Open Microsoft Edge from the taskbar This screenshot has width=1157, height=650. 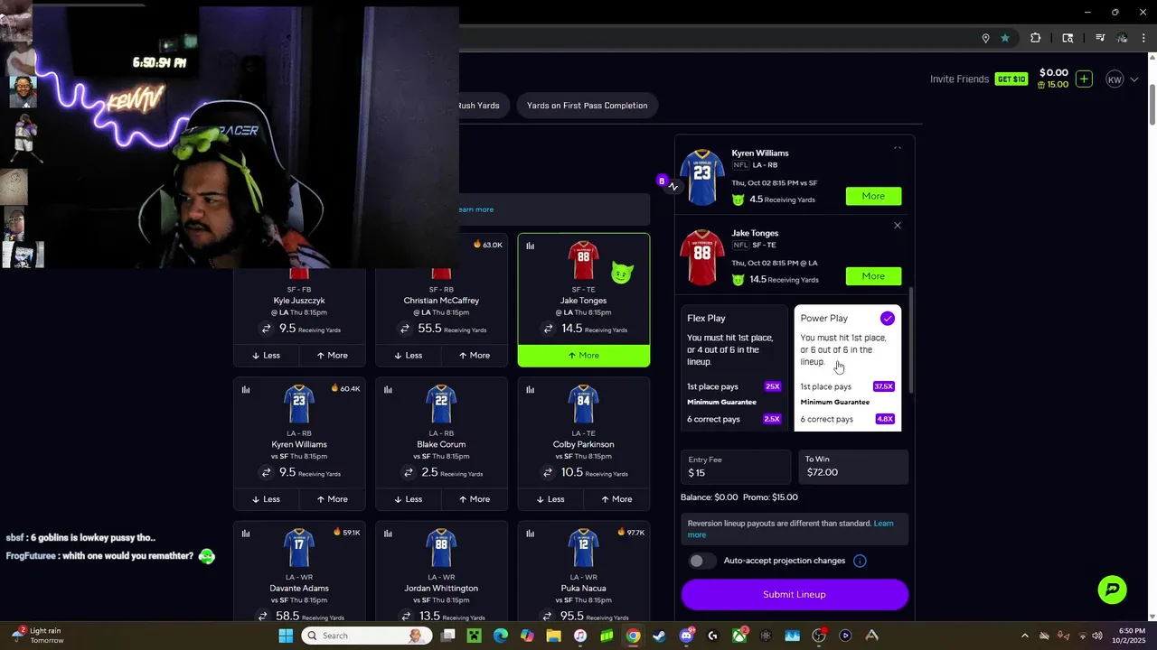click(500, 636)
